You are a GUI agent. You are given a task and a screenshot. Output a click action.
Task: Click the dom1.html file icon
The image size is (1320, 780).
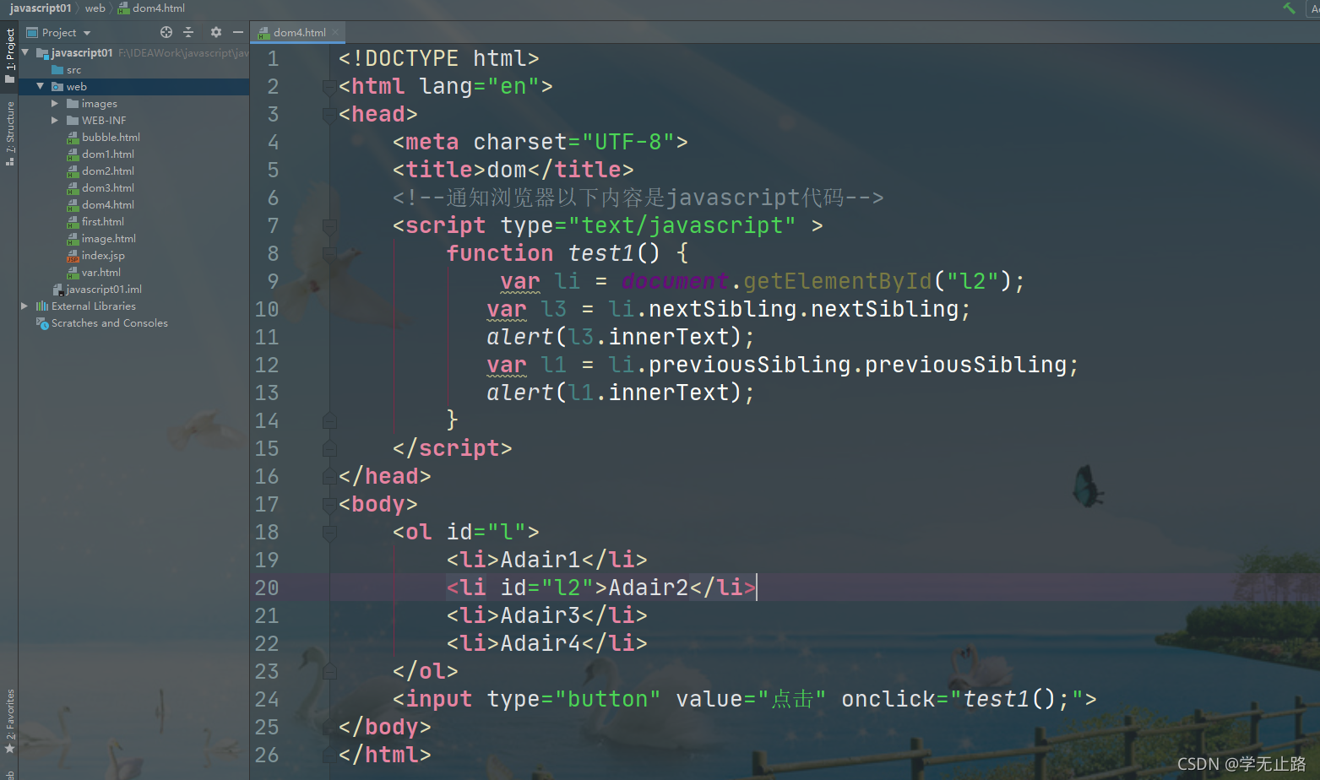(73, 154)
